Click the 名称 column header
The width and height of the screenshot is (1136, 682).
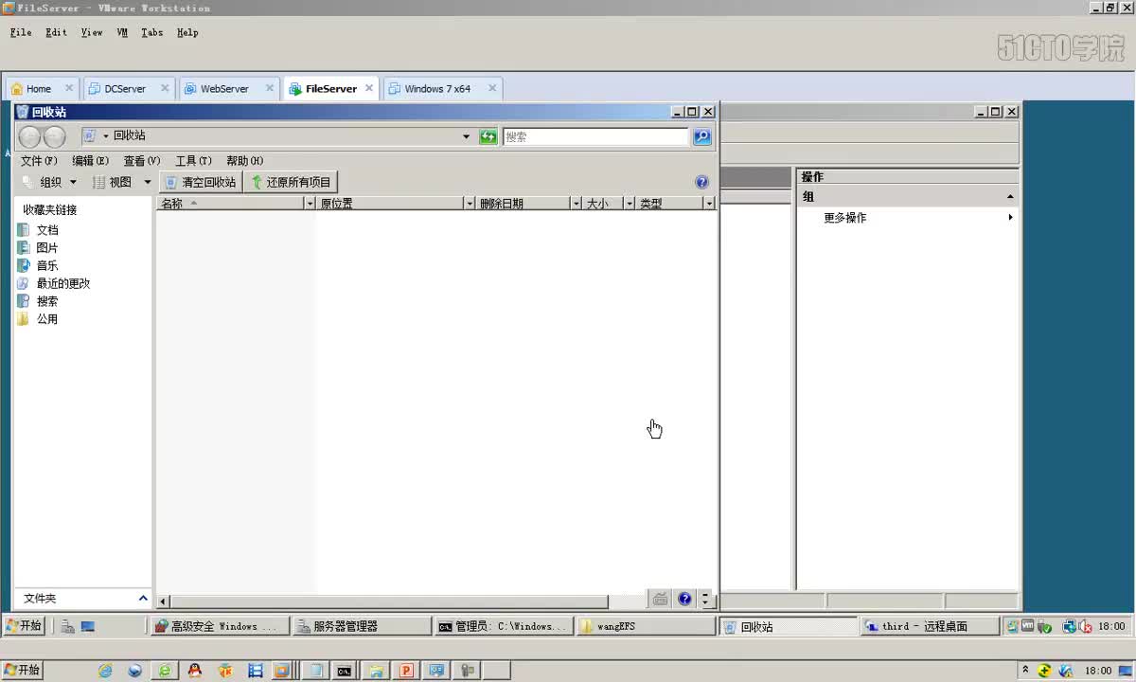[x=231, y=204]
